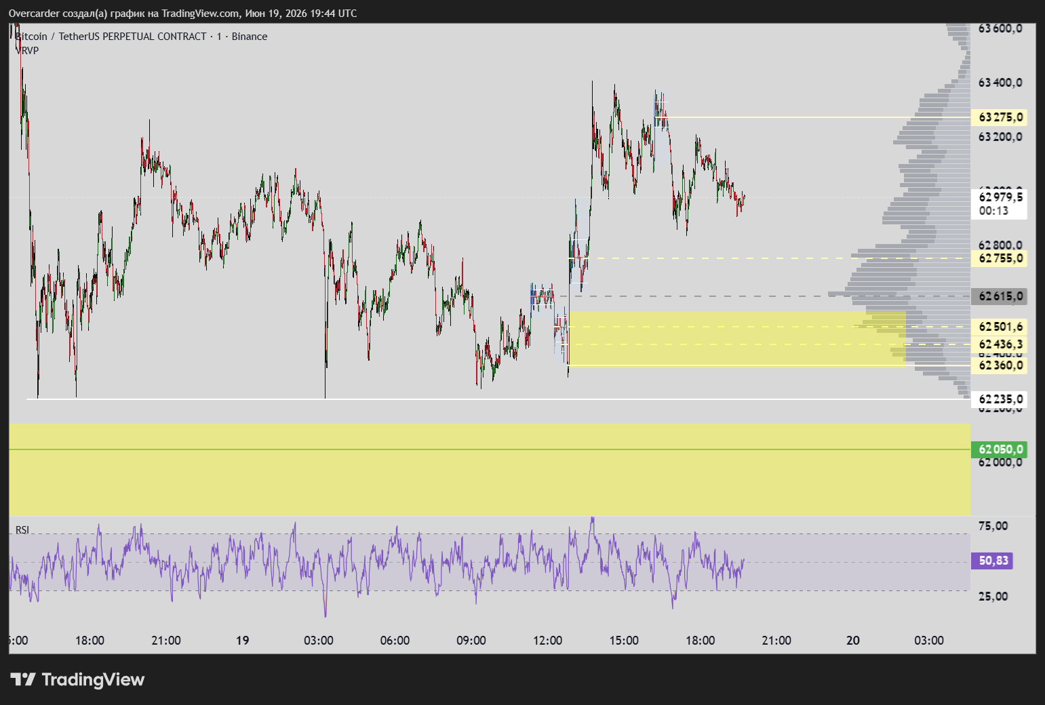Click the 15:00 time axis label

[x=624, y=641]
